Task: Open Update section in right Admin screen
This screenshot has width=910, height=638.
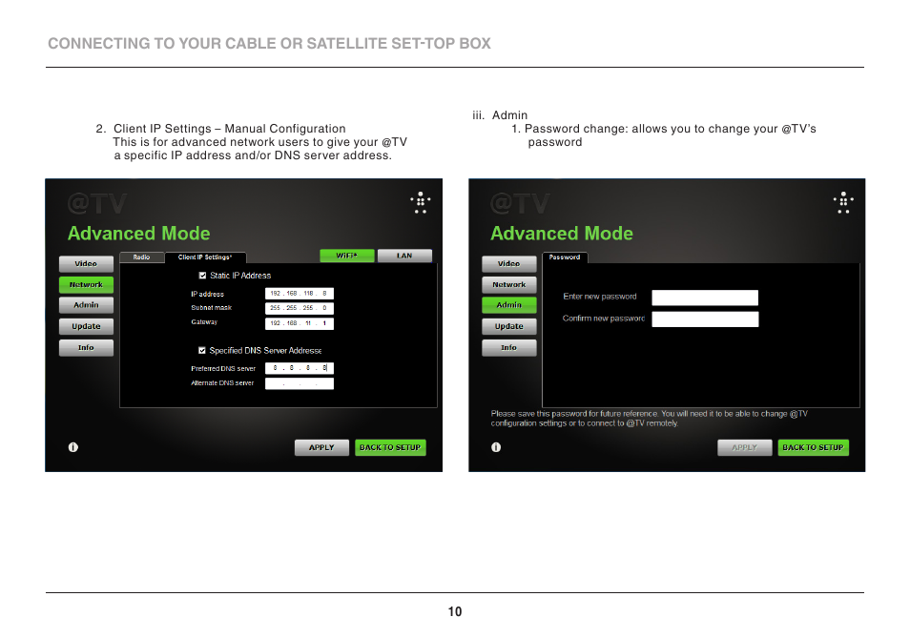Action: coord(509,326)
